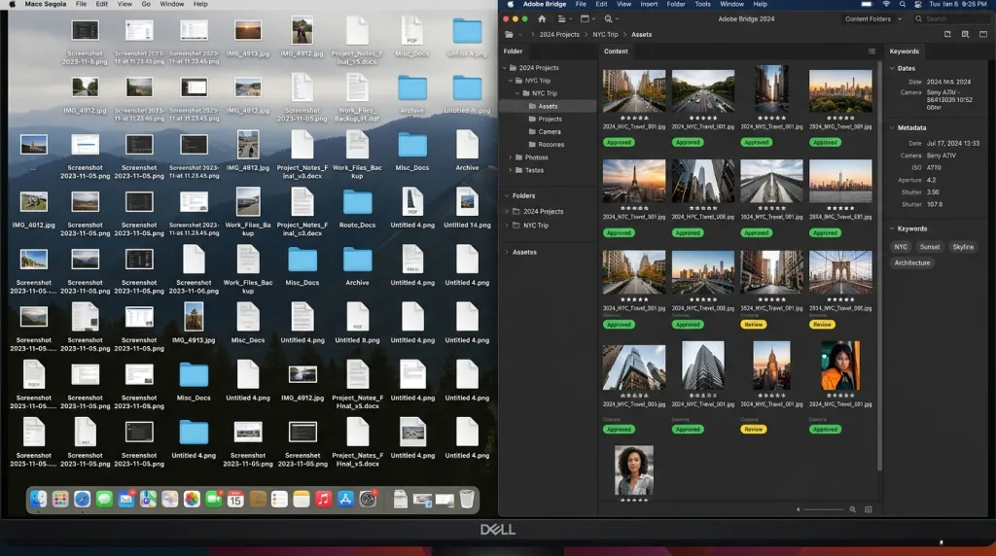Screen dimensions: 996x556
Task: Select Untitled 14.png file on desktop
Action: coord(467,209)
